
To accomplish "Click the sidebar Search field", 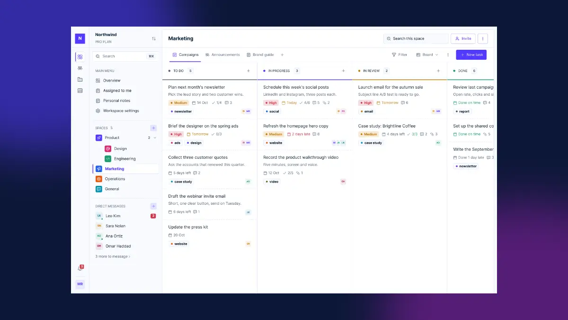I will [125, 56].
